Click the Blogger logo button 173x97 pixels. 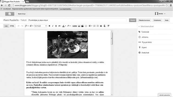(x=10, y=14)
